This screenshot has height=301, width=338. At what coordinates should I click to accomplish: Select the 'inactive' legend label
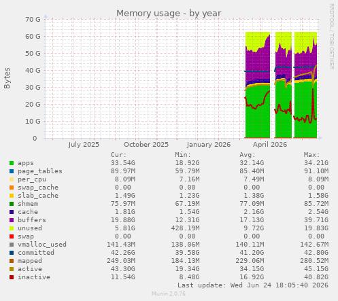pos(34,277)
